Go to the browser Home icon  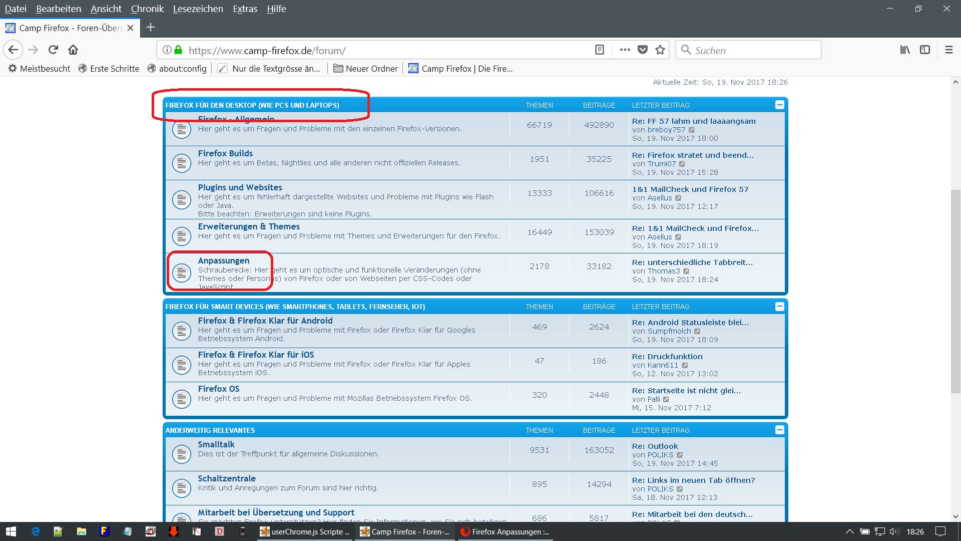point(73,50)
